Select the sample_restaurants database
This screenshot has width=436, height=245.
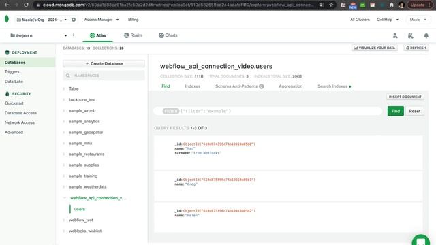pos(87,154)
